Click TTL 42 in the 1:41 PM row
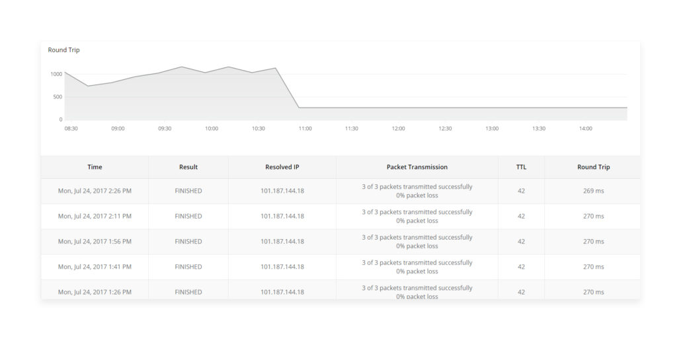 (x=521, y=267)
